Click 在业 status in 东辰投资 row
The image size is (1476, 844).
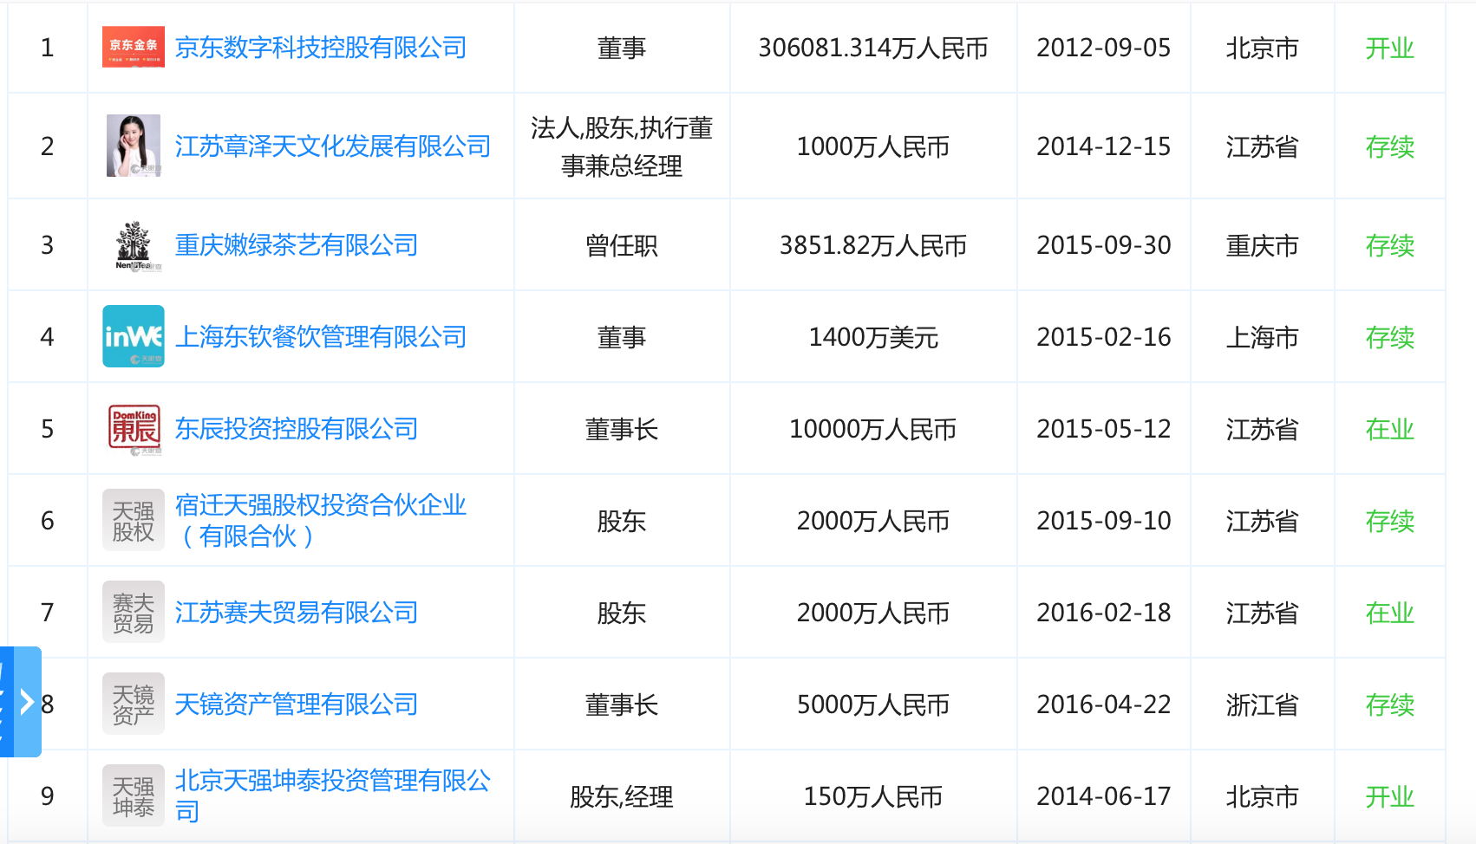point(1390,429)
